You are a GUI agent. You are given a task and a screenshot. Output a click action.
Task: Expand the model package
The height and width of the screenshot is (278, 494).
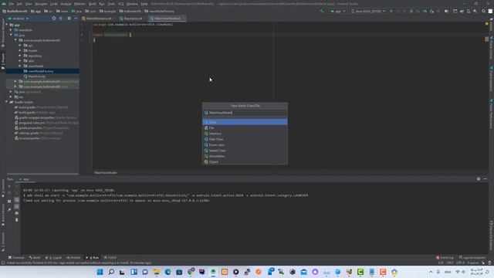click(20, 50)
